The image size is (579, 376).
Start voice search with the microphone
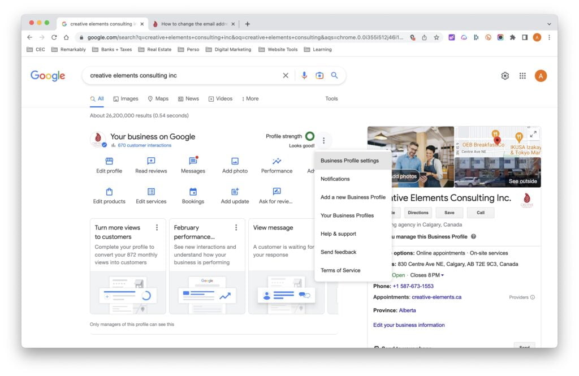304,75
